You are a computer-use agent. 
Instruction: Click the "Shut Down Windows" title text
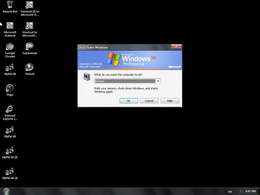[x=93, y=47]
